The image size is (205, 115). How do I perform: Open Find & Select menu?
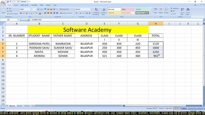click(x=188, y=11)
